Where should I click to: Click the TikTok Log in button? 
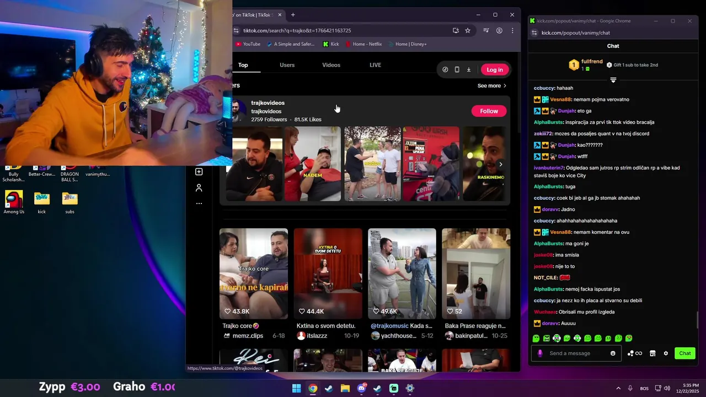495,69
